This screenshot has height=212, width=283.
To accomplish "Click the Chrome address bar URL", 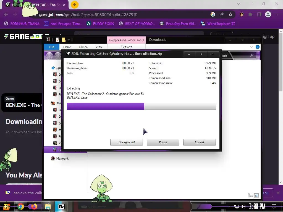I will click(x=88, y=15).
